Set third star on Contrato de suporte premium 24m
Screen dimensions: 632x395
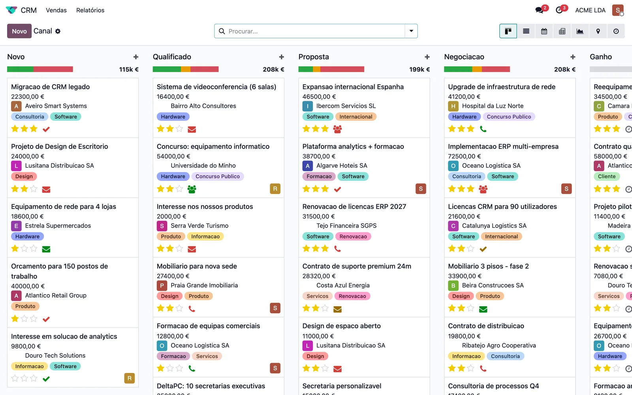[325, 308]
